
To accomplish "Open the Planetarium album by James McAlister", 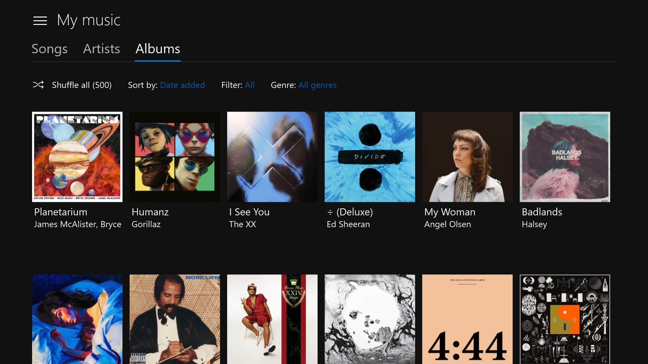I will (x=77, y=157).
